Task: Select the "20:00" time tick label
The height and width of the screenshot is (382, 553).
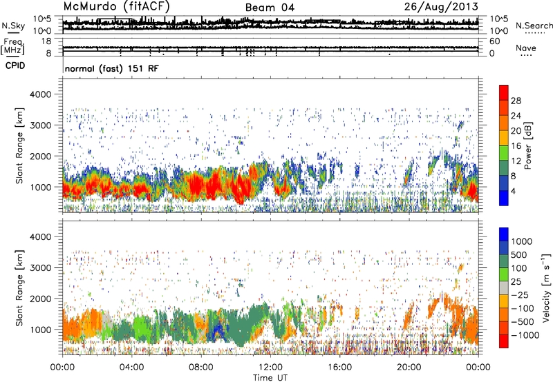Action: (409, 368)
